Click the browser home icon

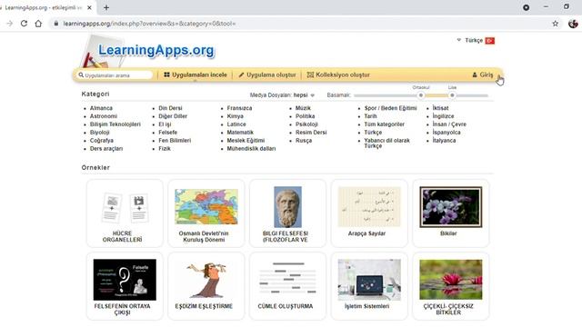pyautogui.click(x=38, y=24)
